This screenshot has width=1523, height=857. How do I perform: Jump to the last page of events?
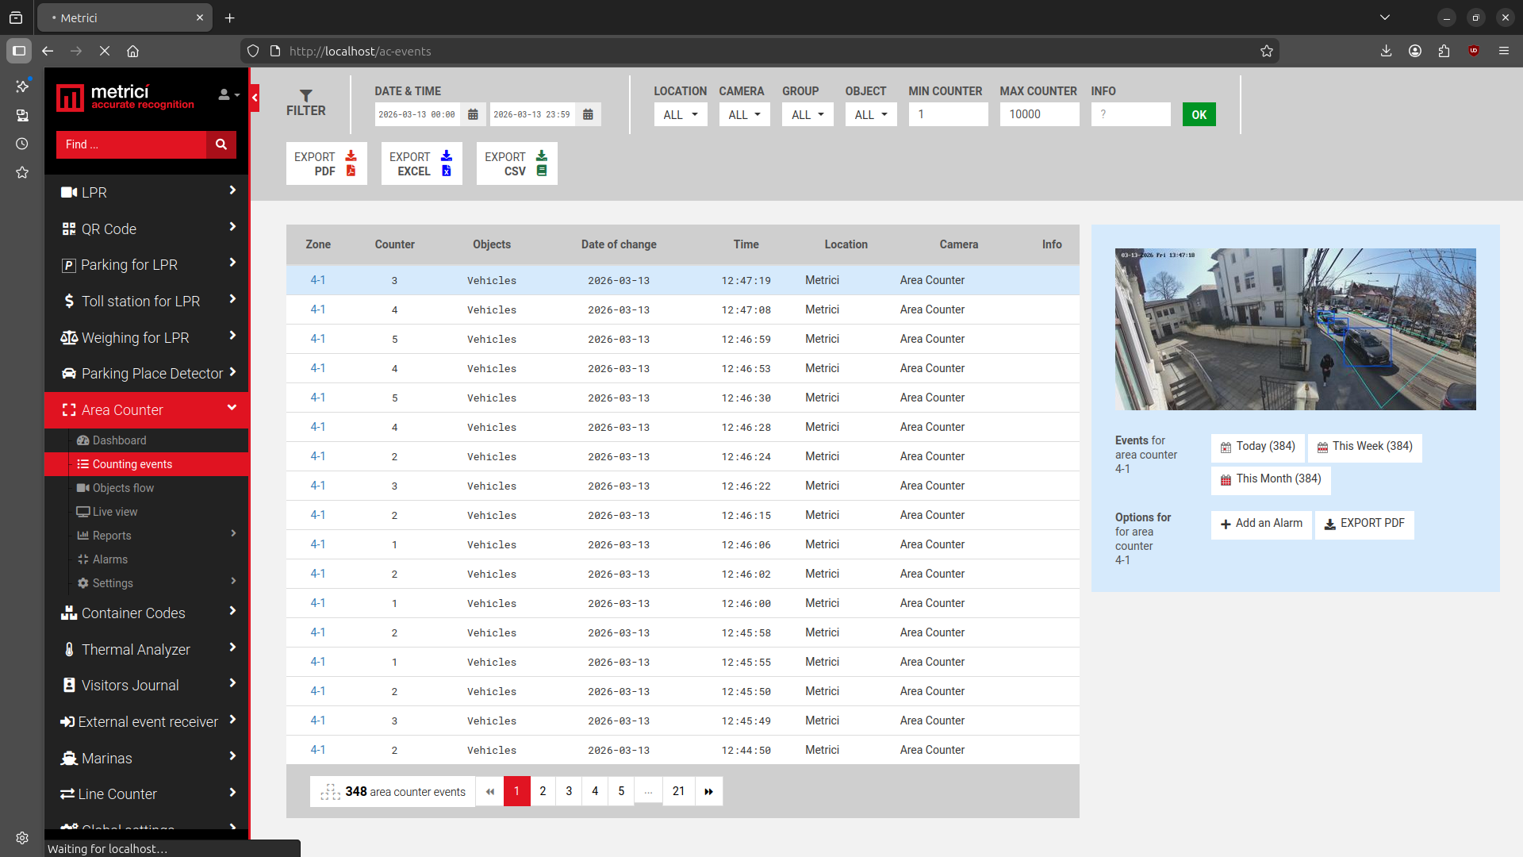708,791
